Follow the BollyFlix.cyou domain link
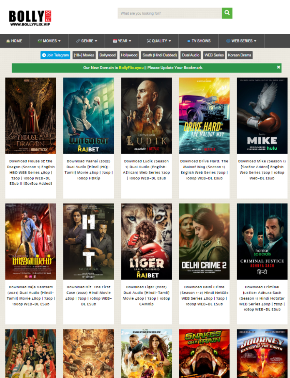 [131, 68]
